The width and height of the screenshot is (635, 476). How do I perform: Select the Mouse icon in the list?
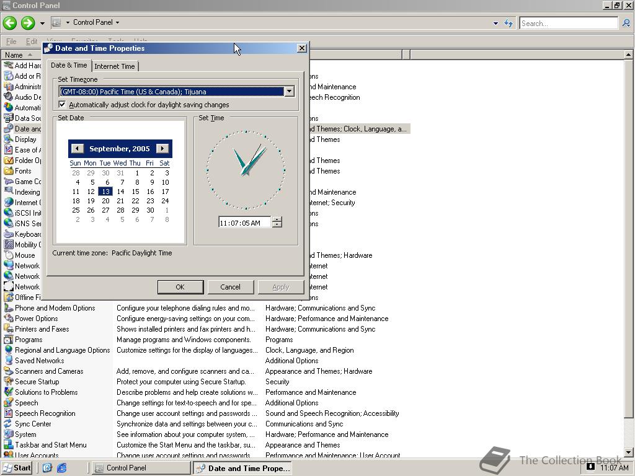pos(9,255)
